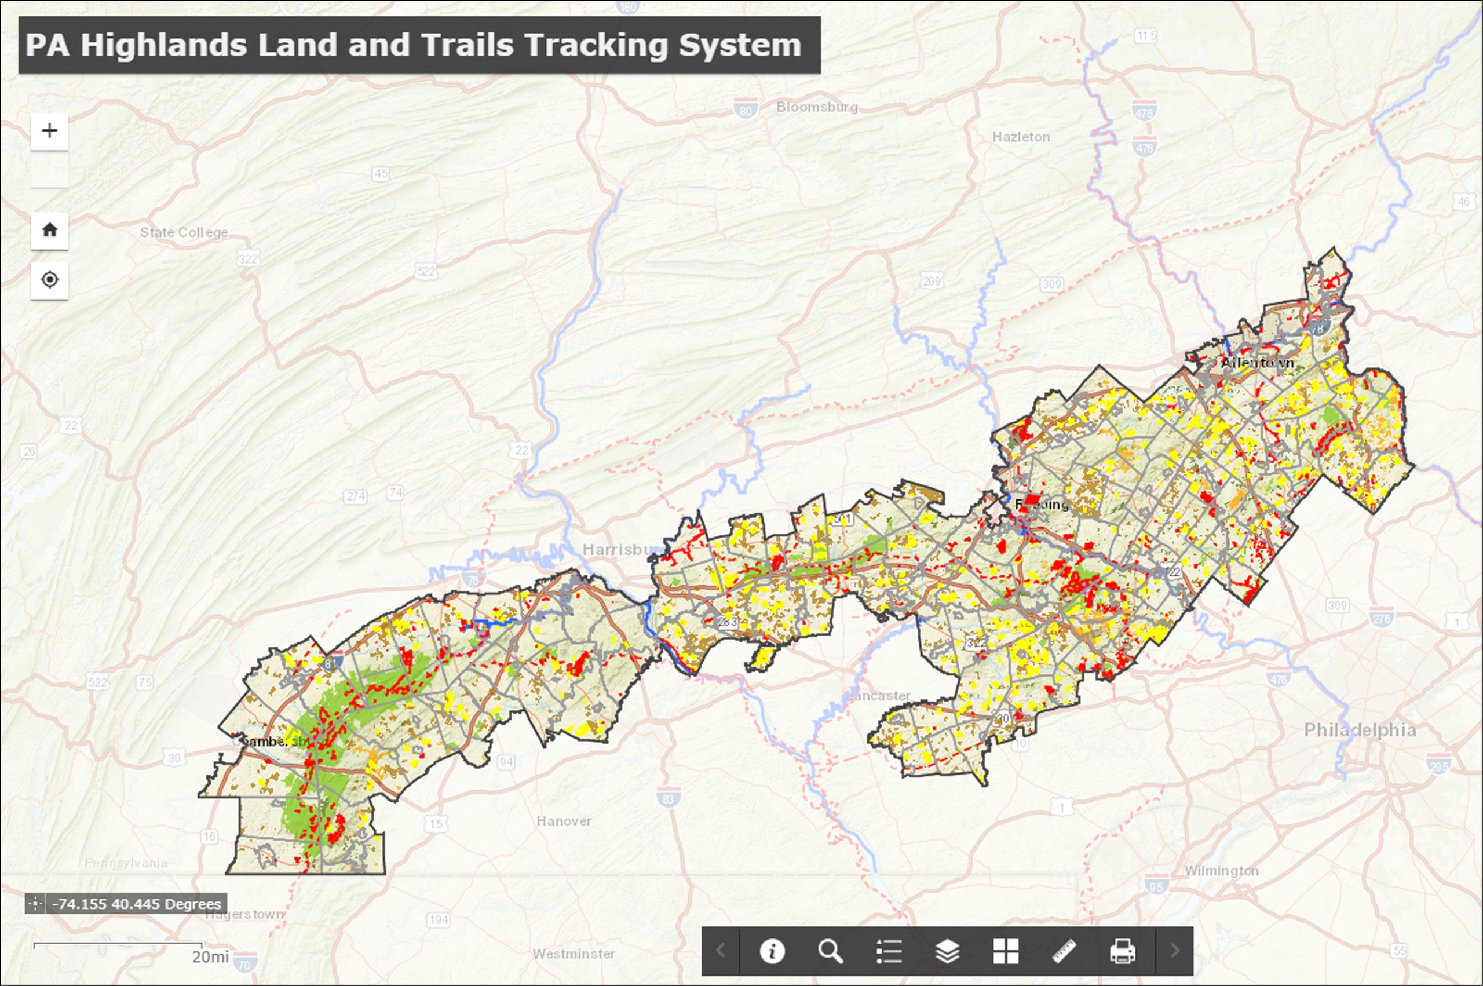This screenshot has height=986, width=1483.
Task: Toggle the coordinate crosshair capture mode
Action: [36, 904]
